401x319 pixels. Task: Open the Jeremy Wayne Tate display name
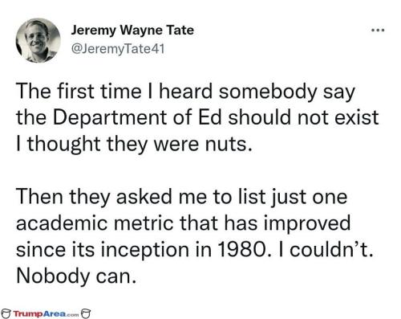tap(132, 31)
